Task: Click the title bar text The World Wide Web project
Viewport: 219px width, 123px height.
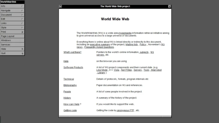Action: point(115,6)
